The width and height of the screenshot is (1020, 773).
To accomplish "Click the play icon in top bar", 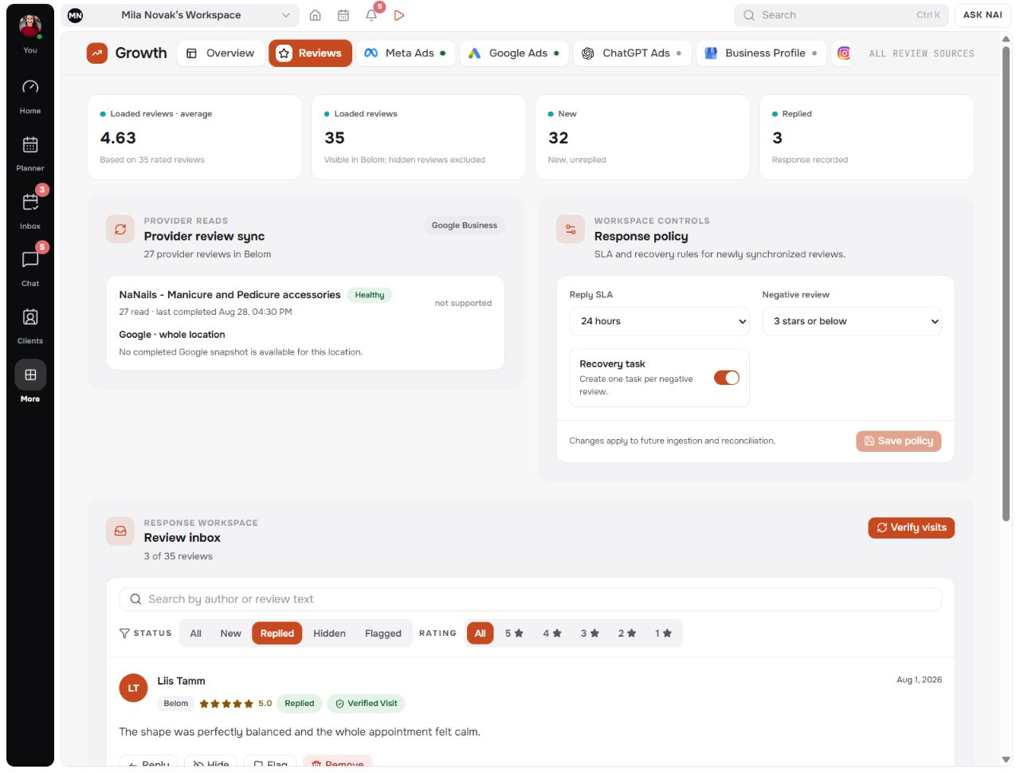I will pos(399,15).
